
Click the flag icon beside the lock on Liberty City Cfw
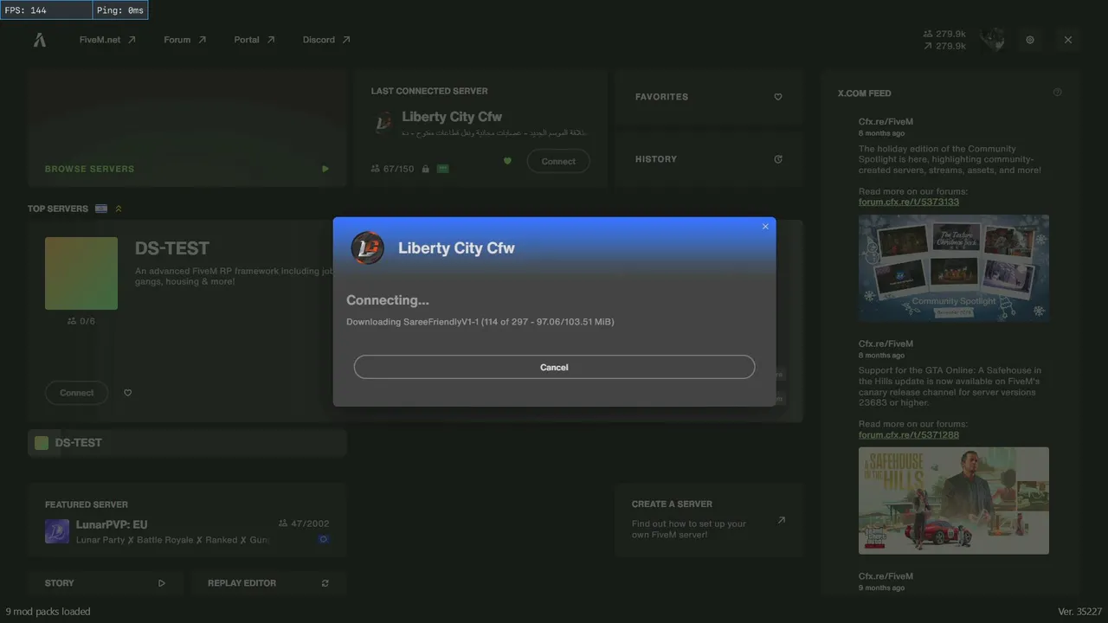pos(443,169)
